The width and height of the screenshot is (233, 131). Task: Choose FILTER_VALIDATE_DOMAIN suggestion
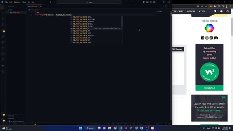point(96,22)
